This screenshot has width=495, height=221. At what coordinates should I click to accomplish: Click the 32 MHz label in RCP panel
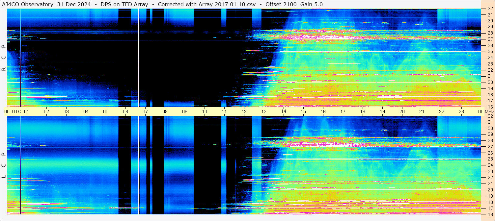490,9
